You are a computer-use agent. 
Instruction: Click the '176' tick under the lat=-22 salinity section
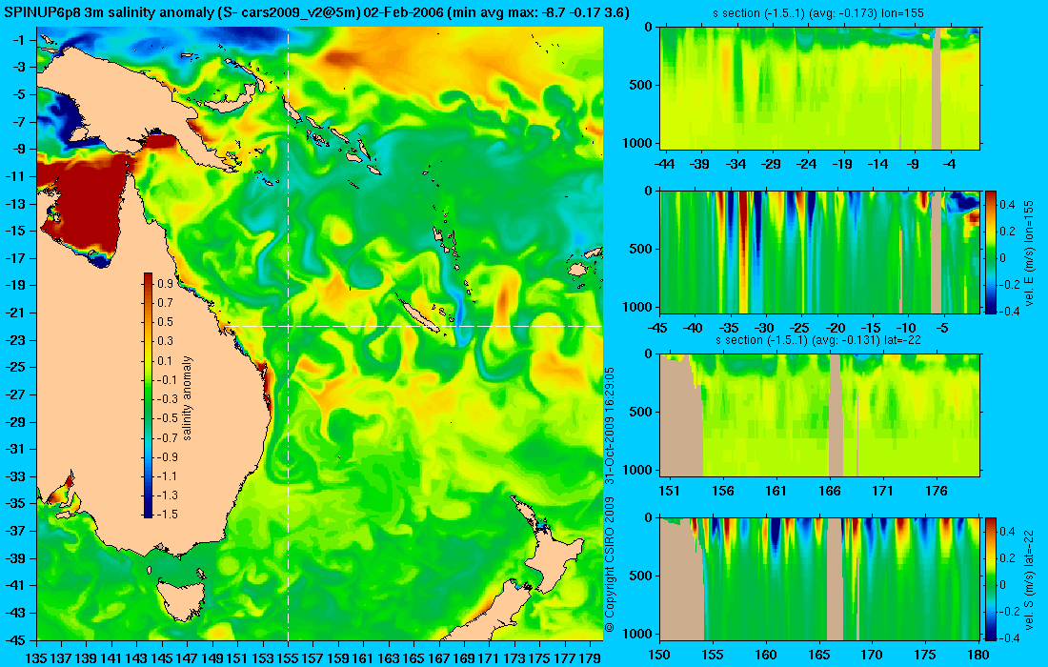937,491
